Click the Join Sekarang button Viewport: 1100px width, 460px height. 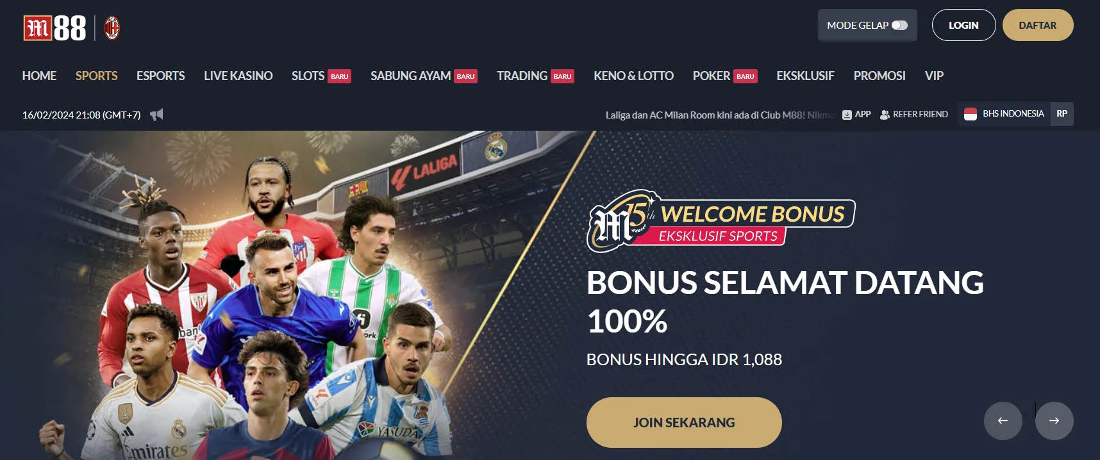click(x=684, y=422)
